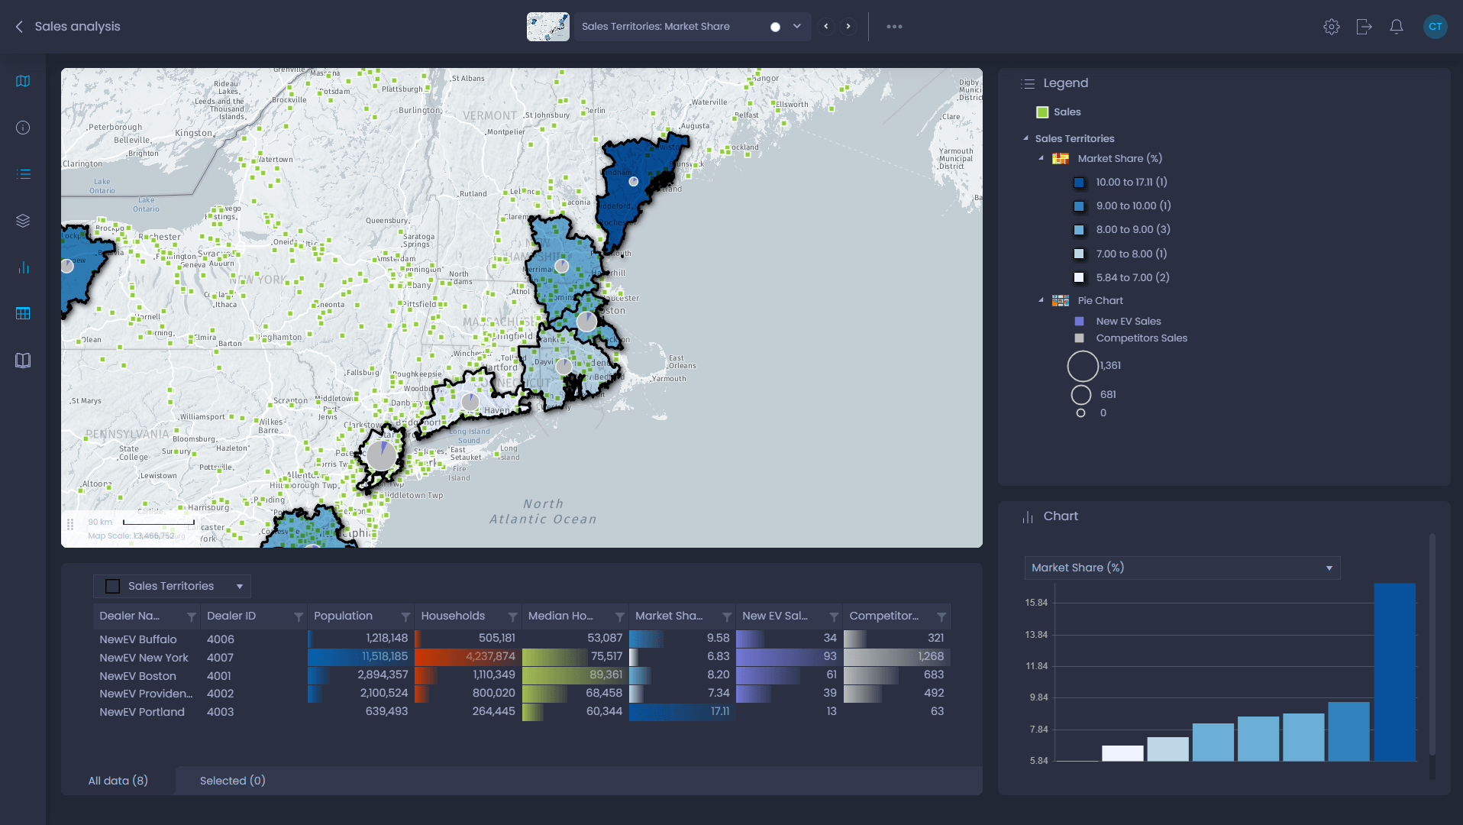The image size is (1463, 825).
Task: Open the bookmarks book icon in the sidebar
Action: [23, 361]
